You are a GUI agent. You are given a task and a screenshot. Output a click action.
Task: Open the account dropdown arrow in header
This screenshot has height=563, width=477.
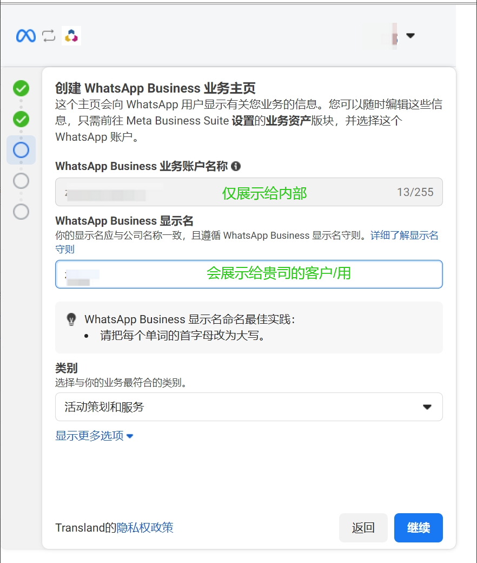tap(410, 36)
